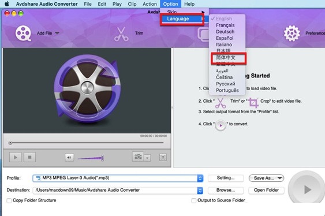Choose Deutsch language
Image resolution: width=325 pixels, height=216 pixels.
pyautogui.click(x=225, y=32)
